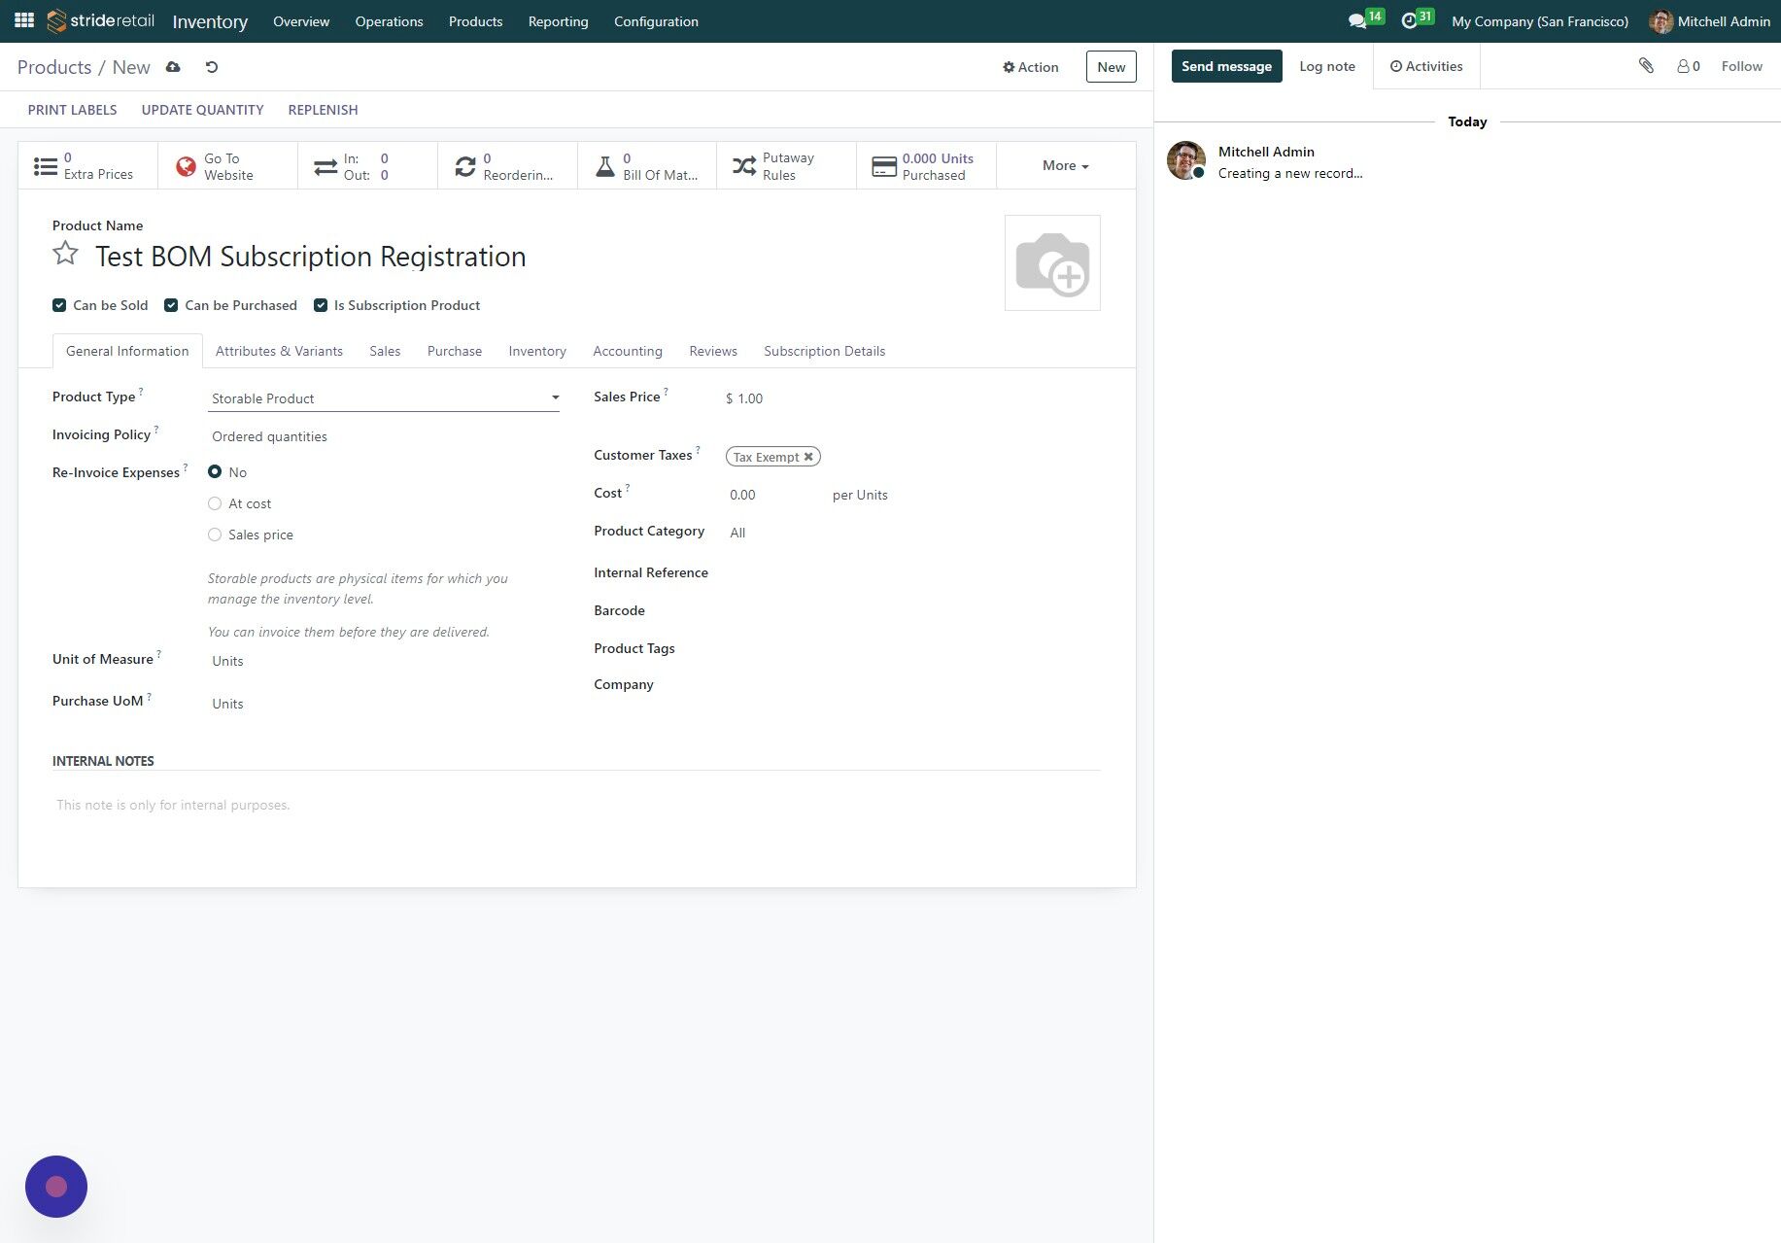Open Product Type dropdown

point(384,398)
